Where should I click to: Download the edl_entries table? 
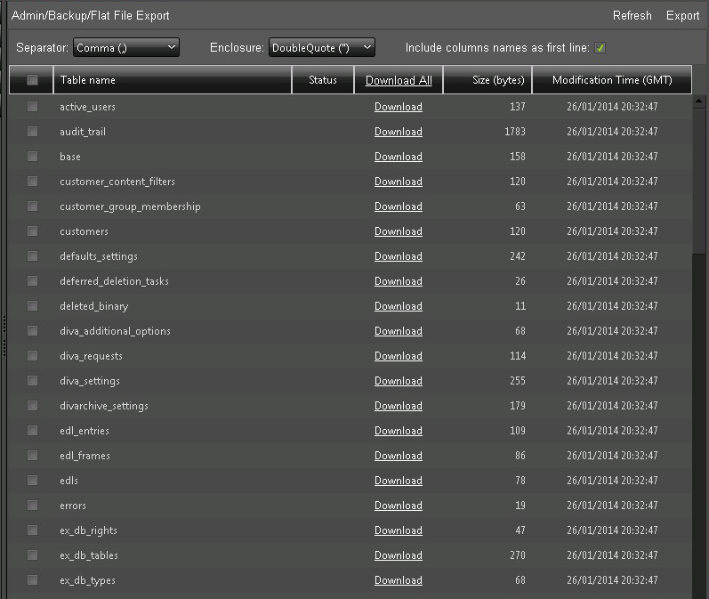coord(399,430)
